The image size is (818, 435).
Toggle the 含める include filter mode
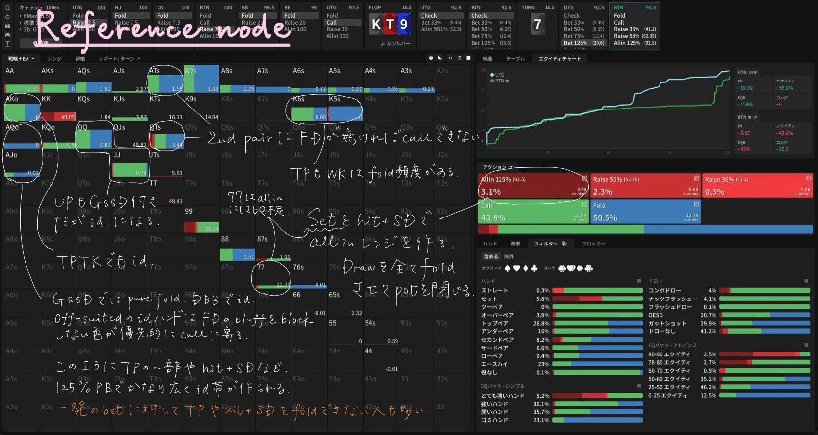[x=491, y=256]
